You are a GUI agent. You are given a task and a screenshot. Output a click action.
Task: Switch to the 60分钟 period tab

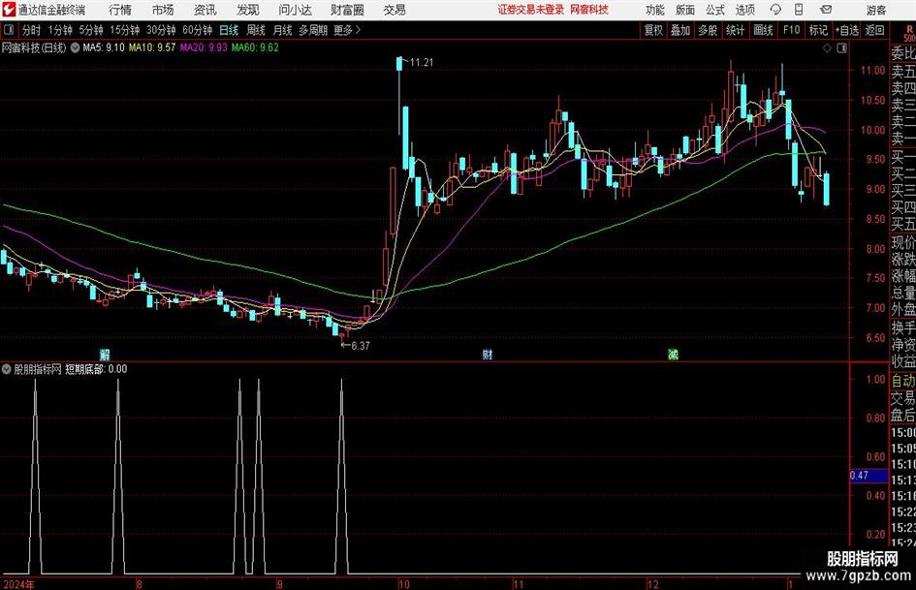197,30
